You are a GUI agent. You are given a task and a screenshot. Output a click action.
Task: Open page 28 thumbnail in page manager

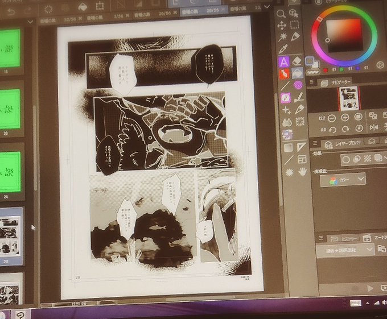point(10,235)
